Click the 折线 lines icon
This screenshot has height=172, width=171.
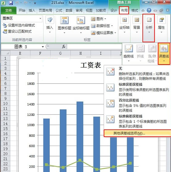point(140,48)
